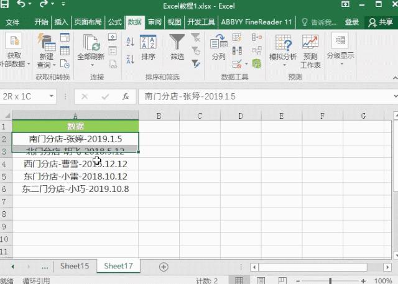Image resolution: width=398 pixels, height=284 pixels.
Task: Click Remove Duplicates icon
Action: coord(237,50)
